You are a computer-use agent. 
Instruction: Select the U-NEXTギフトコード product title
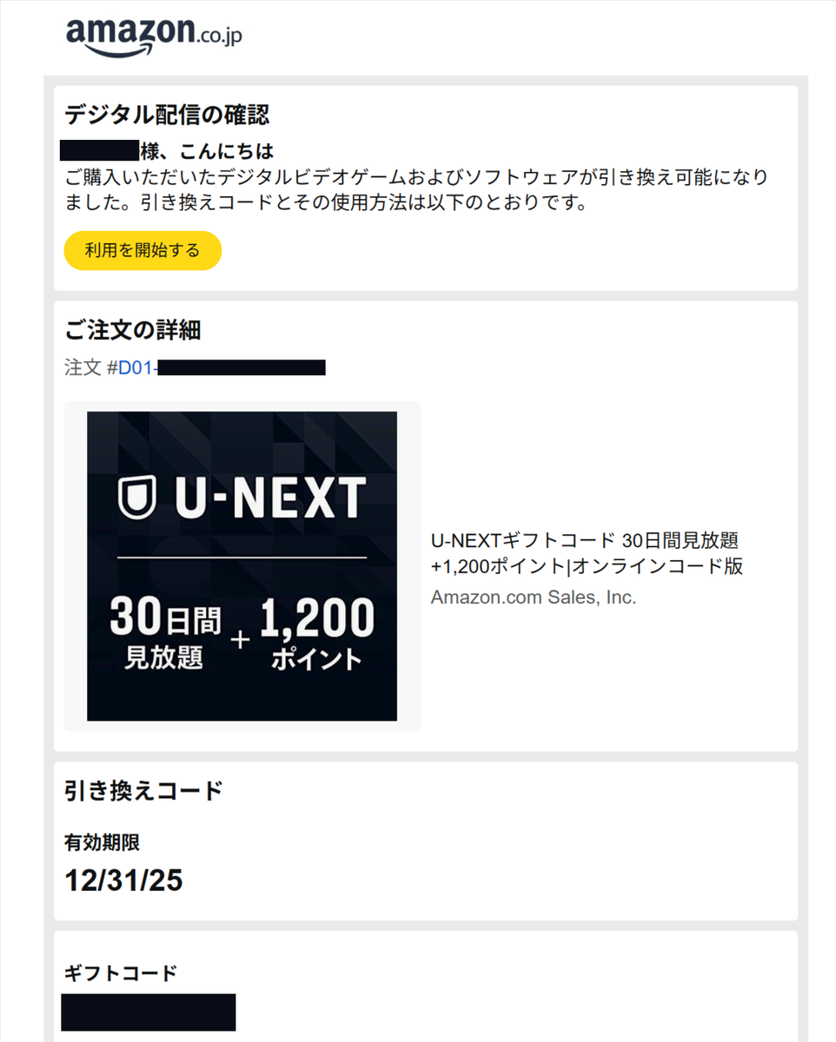coord(587,553)
